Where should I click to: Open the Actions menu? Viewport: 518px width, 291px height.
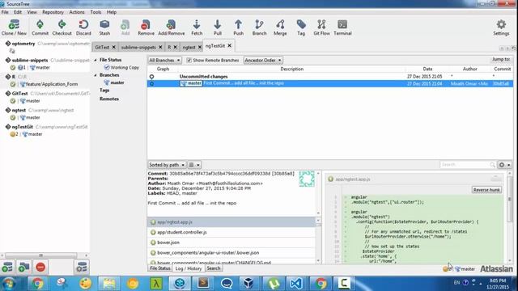[77, 12]
